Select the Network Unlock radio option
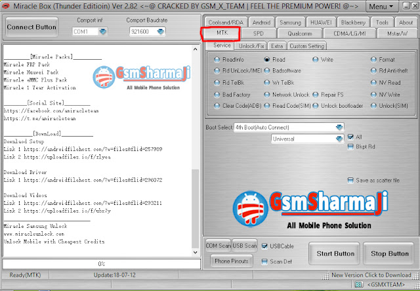Image resolution: width=420 pixels, height=291 pixels. click(267, 95)
